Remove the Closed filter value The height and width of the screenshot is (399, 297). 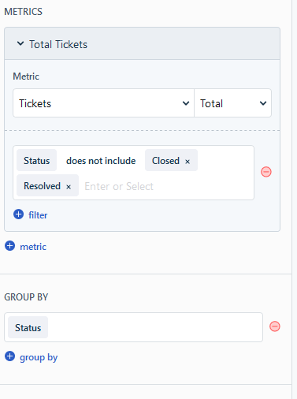click(x=187, y=162)
